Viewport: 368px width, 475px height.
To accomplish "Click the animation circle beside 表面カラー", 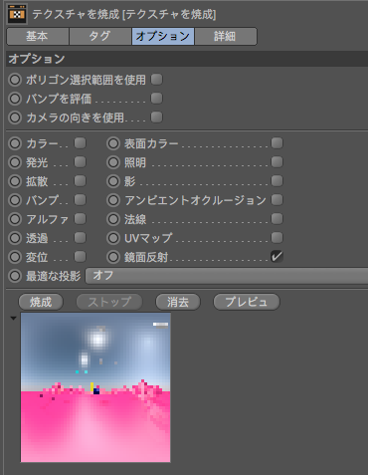I will pyautogui.click(x=113, y=143).
